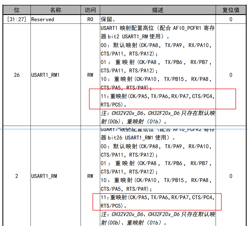Screen dimensions: 248x226
Task: Click the 描述 column header
Action: point(158,10)
